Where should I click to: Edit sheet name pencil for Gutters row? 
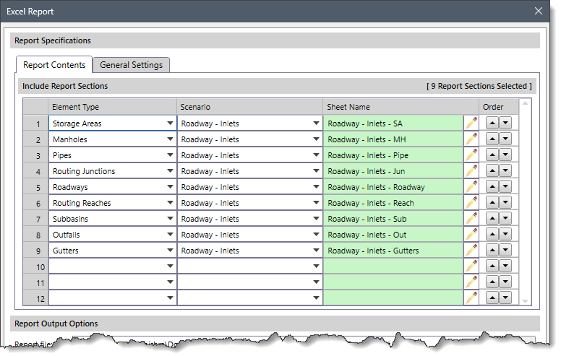click(x=471, y=250)
